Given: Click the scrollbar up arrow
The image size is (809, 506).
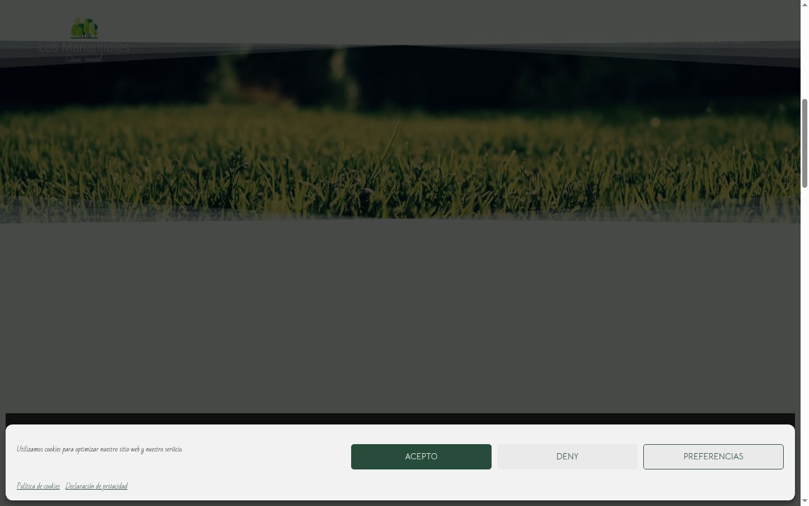Looking at the screenshot, I should [805, 4].
